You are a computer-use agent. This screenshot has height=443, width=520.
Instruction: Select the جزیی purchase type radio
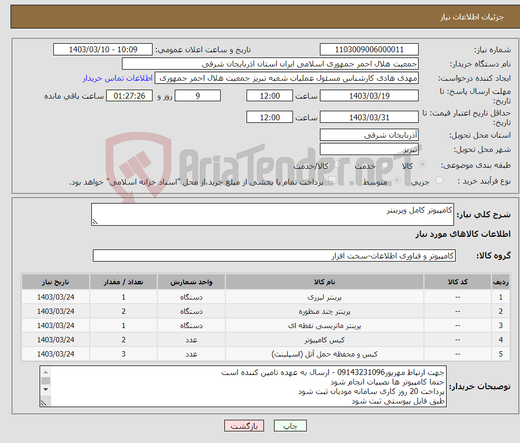(439, 180)
